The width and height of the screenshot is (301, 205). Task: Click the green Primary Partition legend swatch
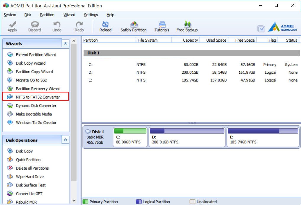coord(85,201)
